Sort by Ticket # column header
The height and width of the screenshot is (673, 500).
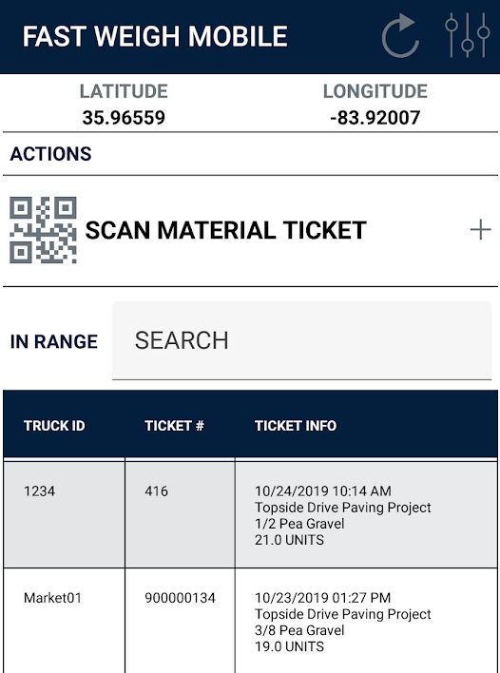tap(174, 426)
